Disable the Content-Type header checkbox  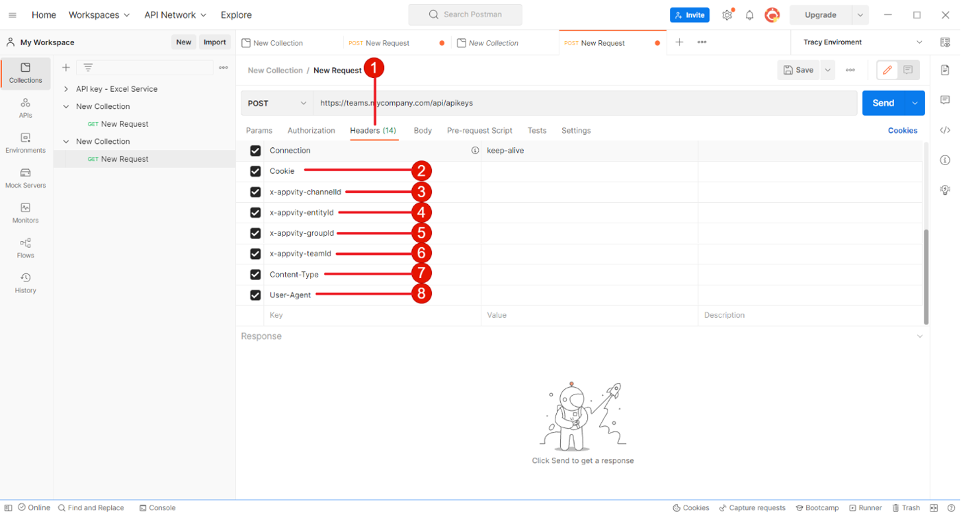coord(255,275)
